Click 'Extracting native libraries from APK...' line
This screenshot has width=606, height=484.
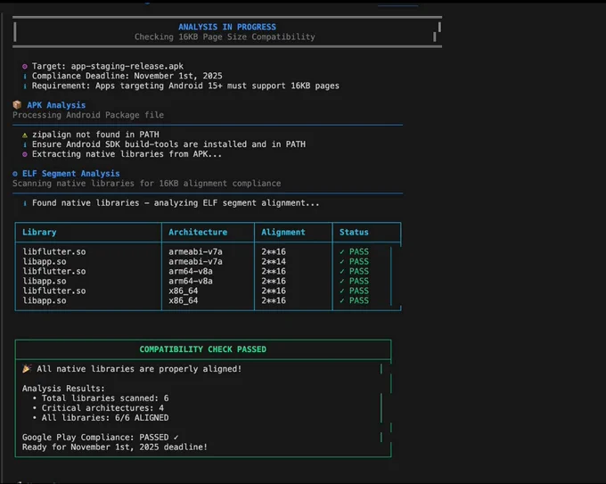[x=127, y=154]
